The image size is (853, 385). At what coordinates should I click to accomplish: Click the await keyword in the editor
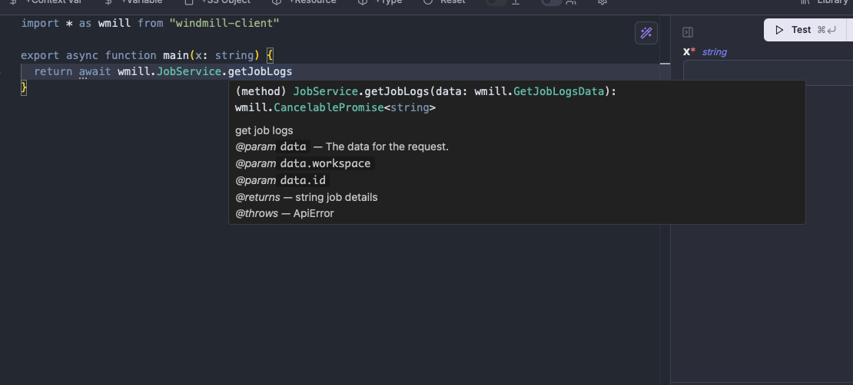click(95, 71)
